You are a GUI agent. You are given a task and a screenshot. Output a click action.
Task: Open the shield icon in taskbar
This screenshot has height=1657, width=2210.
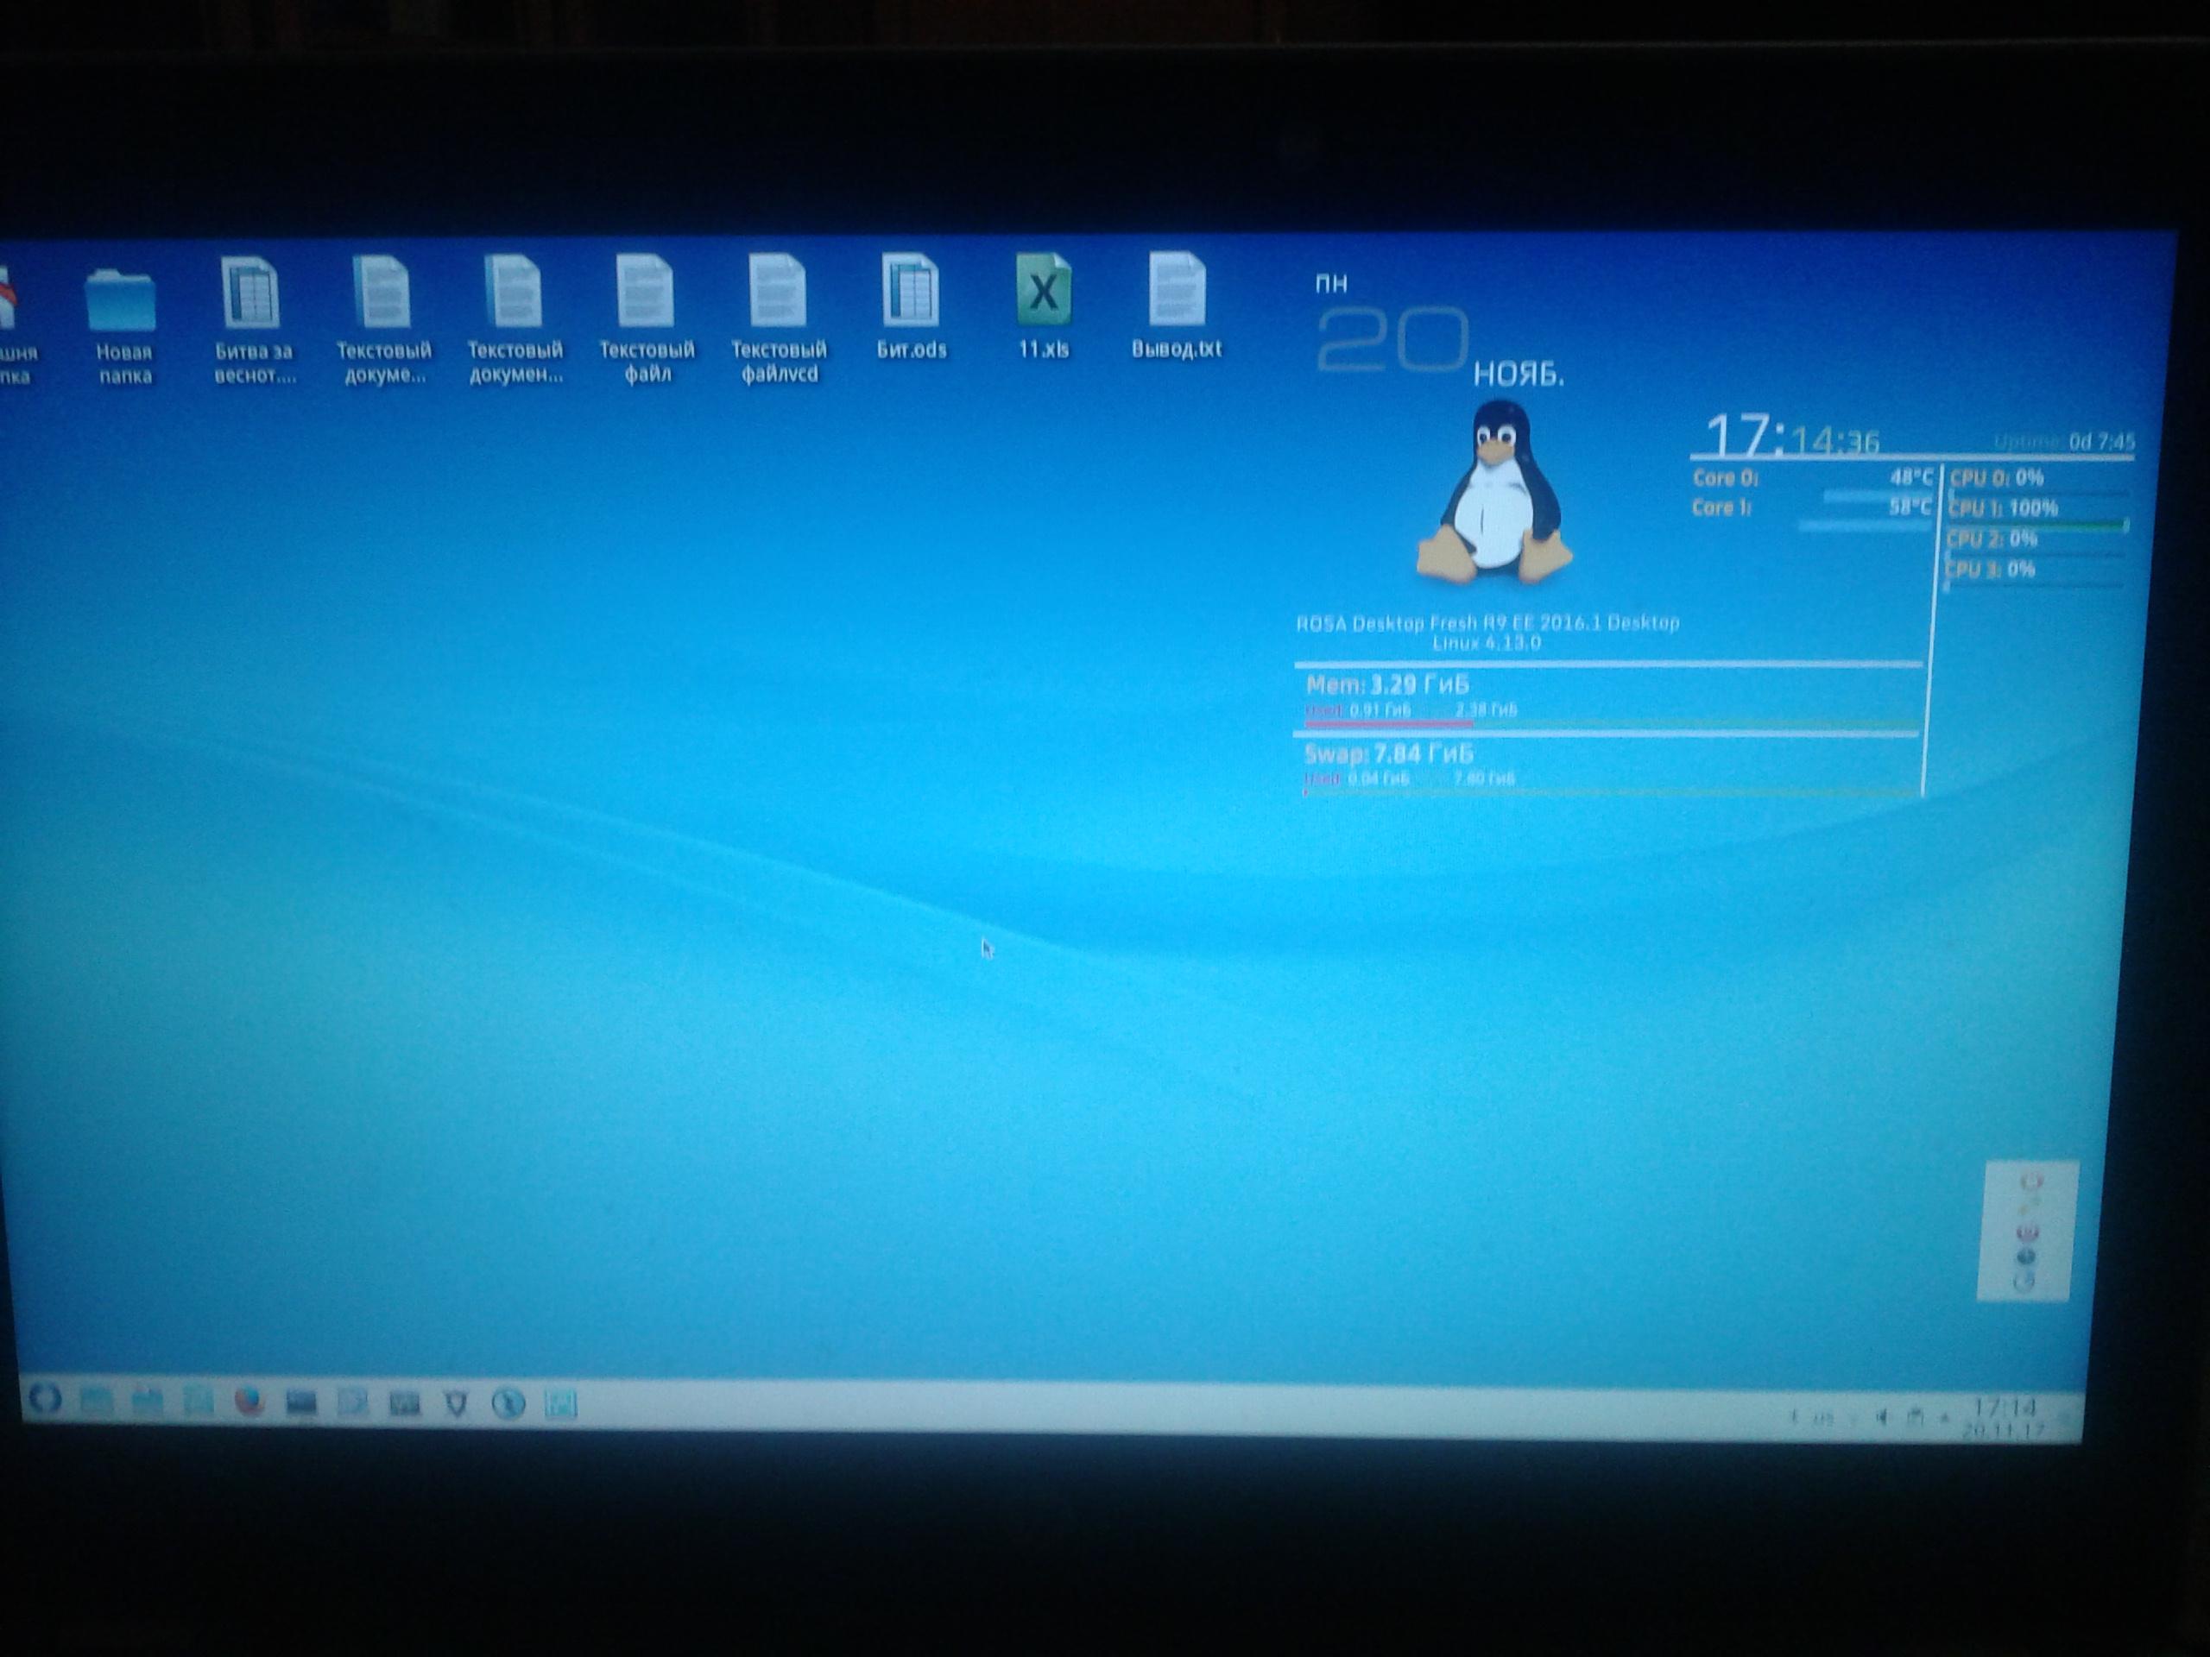(x=456, y=1405)
